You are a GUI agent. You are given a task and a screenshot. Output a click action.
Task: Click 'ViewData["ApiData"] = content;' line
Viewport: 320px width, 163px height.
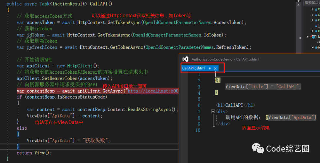(x=65, y=116)
